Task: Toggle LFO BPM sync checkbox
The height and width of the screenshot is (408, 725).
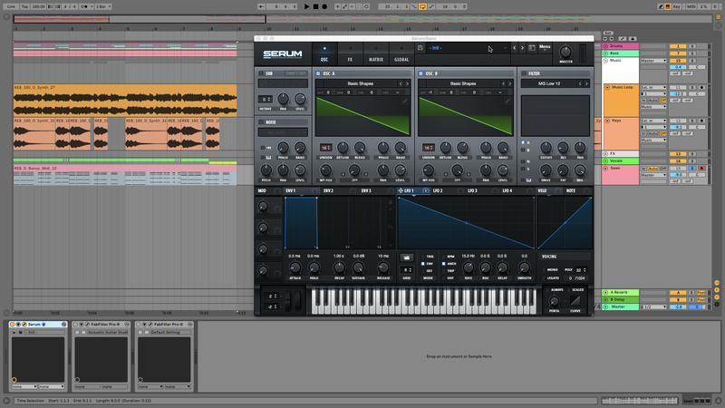Action: click(444, 257)
